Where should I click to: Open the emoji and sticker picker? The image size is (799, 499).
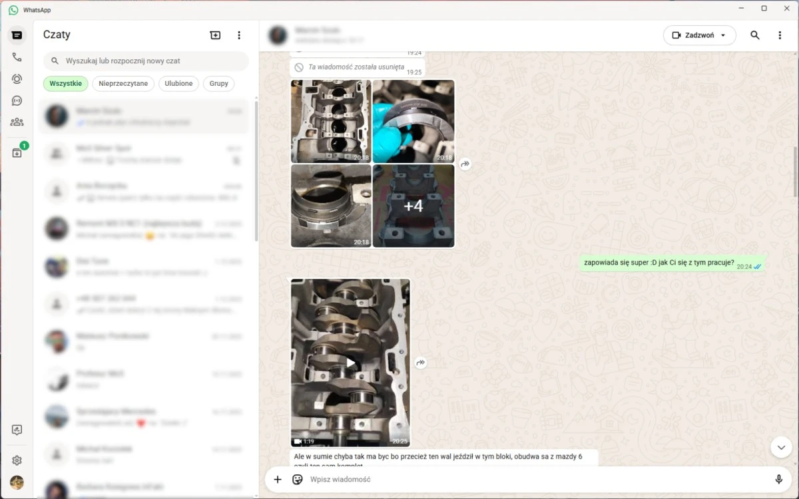pos(296,479)
